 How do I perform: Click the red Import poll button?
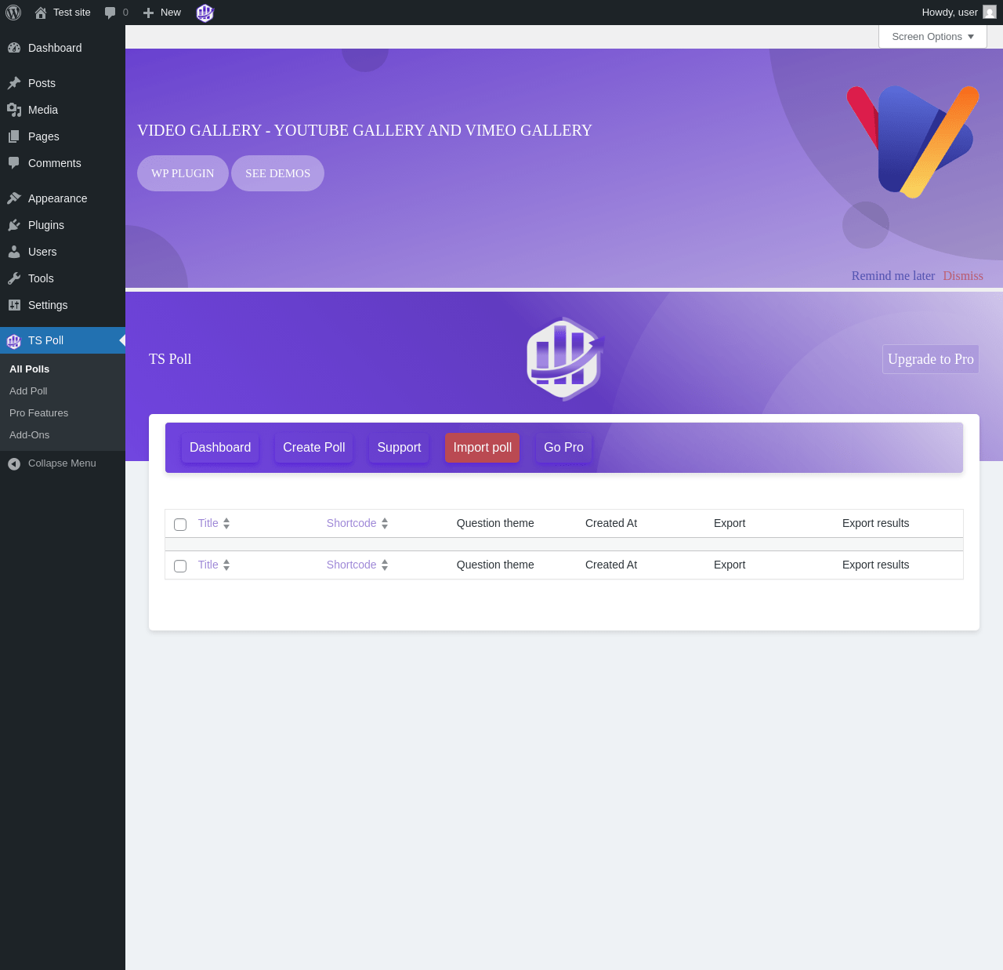[x=482, y=447]
